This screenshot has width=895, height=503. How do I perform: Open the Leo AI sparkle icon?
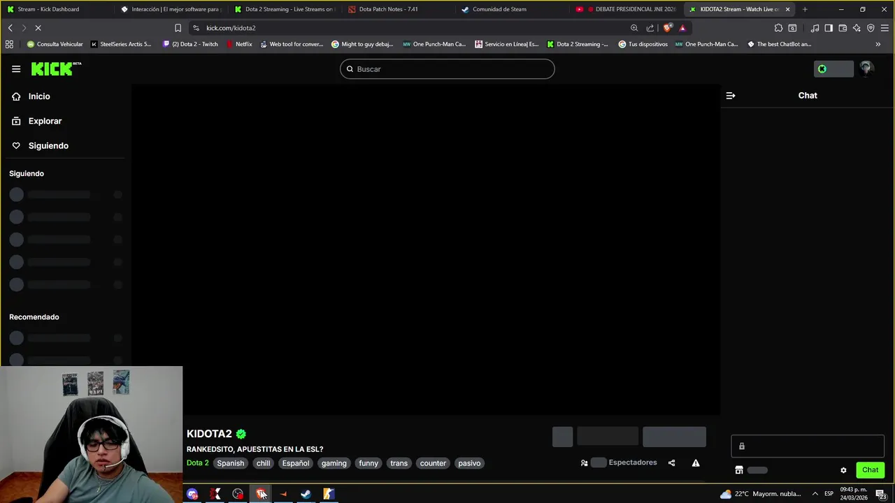click(857, 28)
